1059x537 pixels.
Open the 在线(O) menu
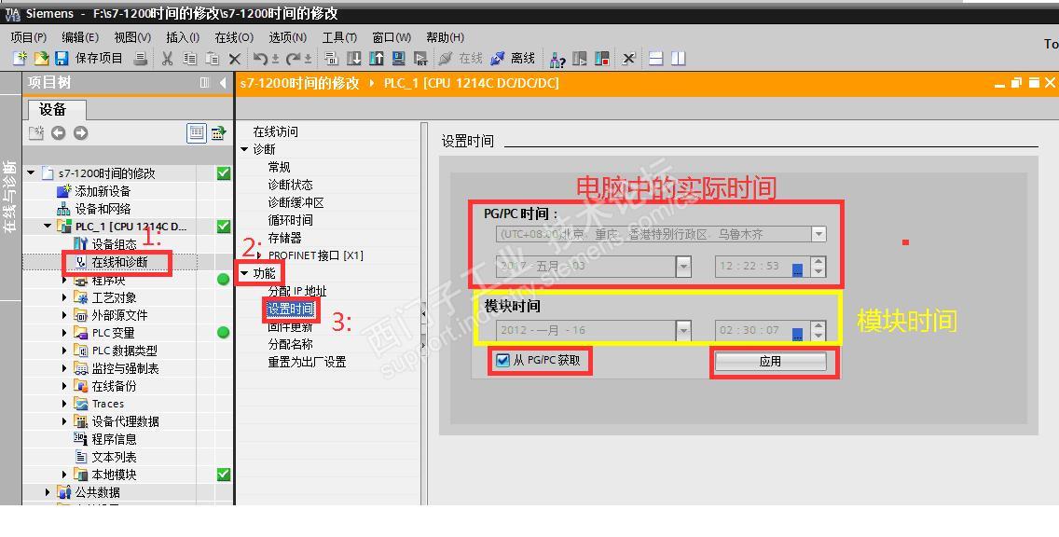(234, 37)
